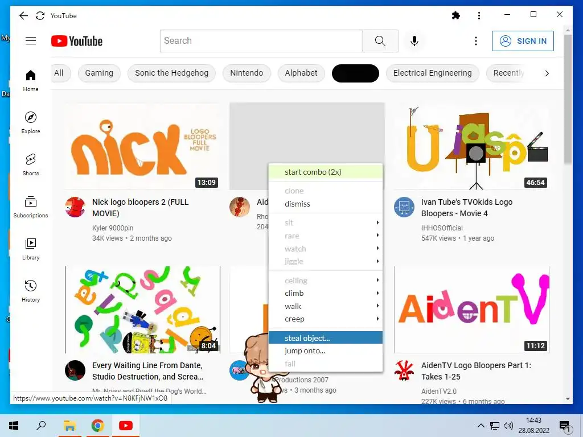Select the Gaming category chip

click(99, 73)
